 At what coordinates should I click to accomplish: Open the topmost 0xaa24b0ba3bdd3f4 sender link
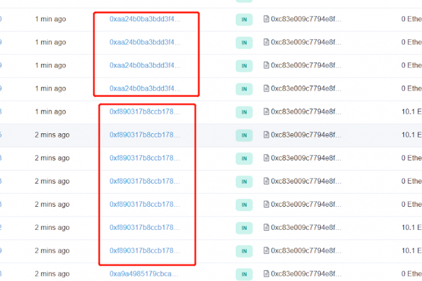pos(145,19)
